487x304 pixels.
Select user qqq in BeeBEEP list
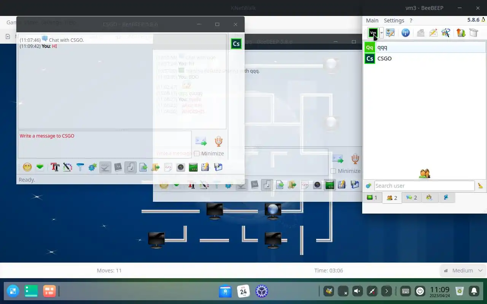pos(425,47)
